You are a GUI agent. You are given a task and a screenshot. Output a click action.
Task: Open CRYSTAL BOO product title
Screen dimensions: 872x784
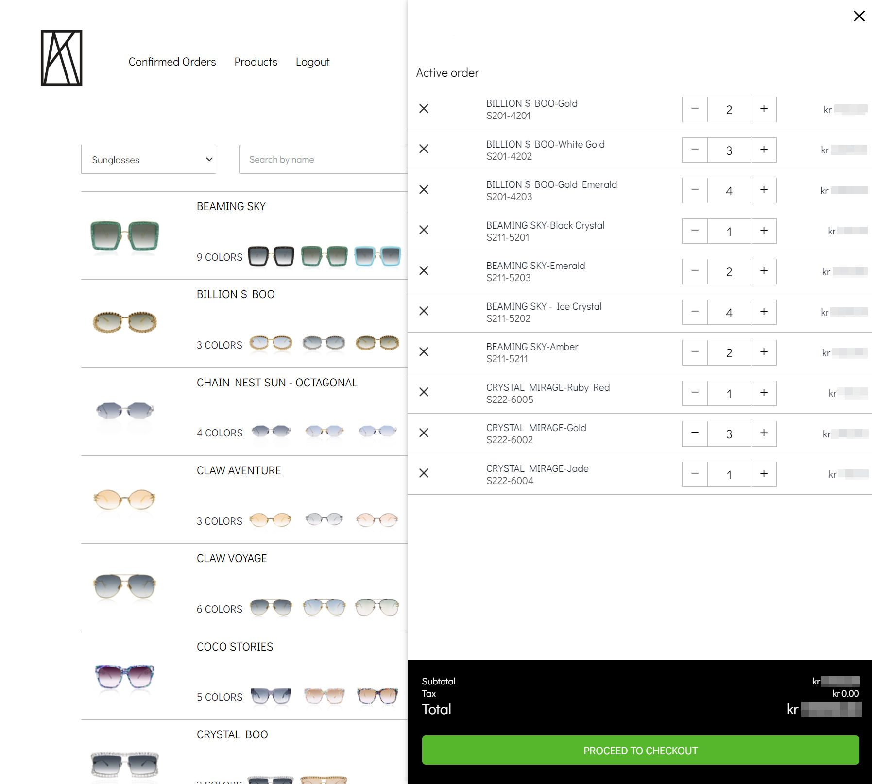coord(232,734)
